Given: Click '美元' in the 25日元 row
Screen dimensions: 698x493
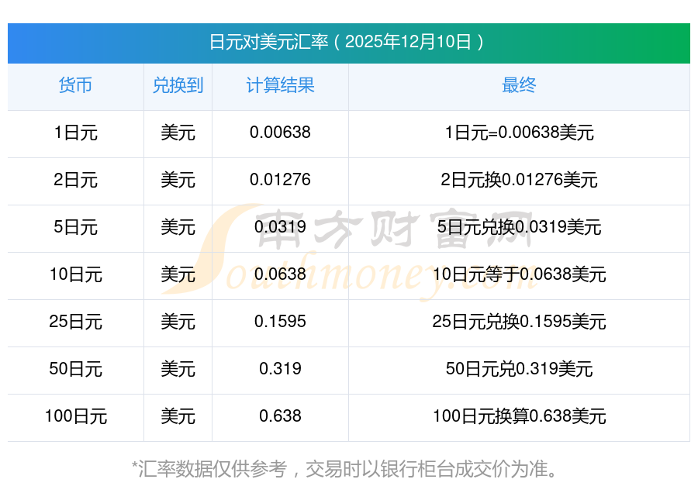Looking at the screenshot, I should [178, 321].
